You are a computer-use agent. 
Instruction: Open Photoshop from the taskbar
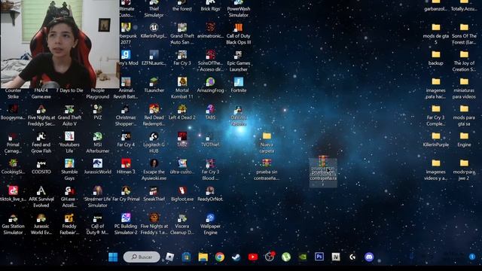tap(319, 257)
